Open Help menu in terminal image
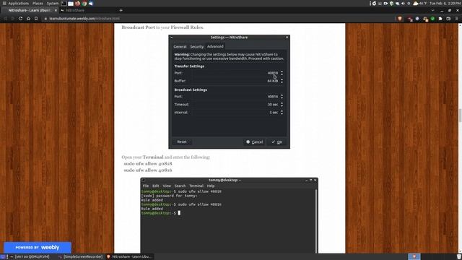 (210, 186)
